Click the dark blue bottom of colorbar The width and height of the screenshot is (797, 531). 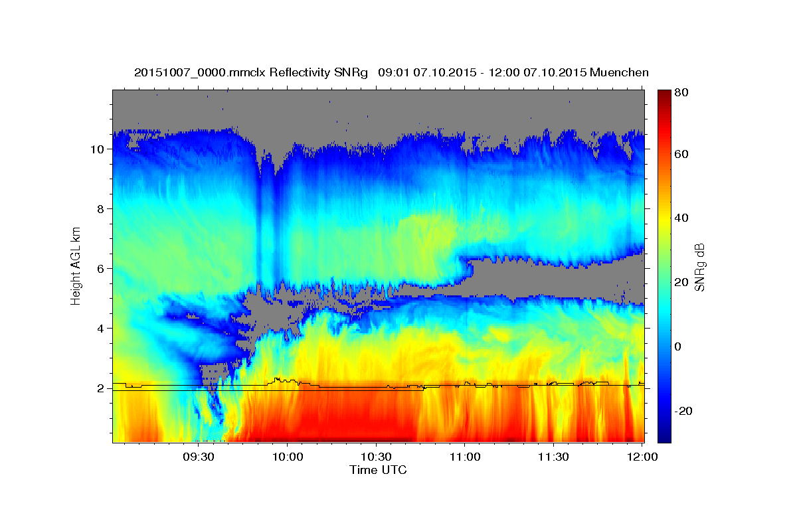click(x=664, y=437)
